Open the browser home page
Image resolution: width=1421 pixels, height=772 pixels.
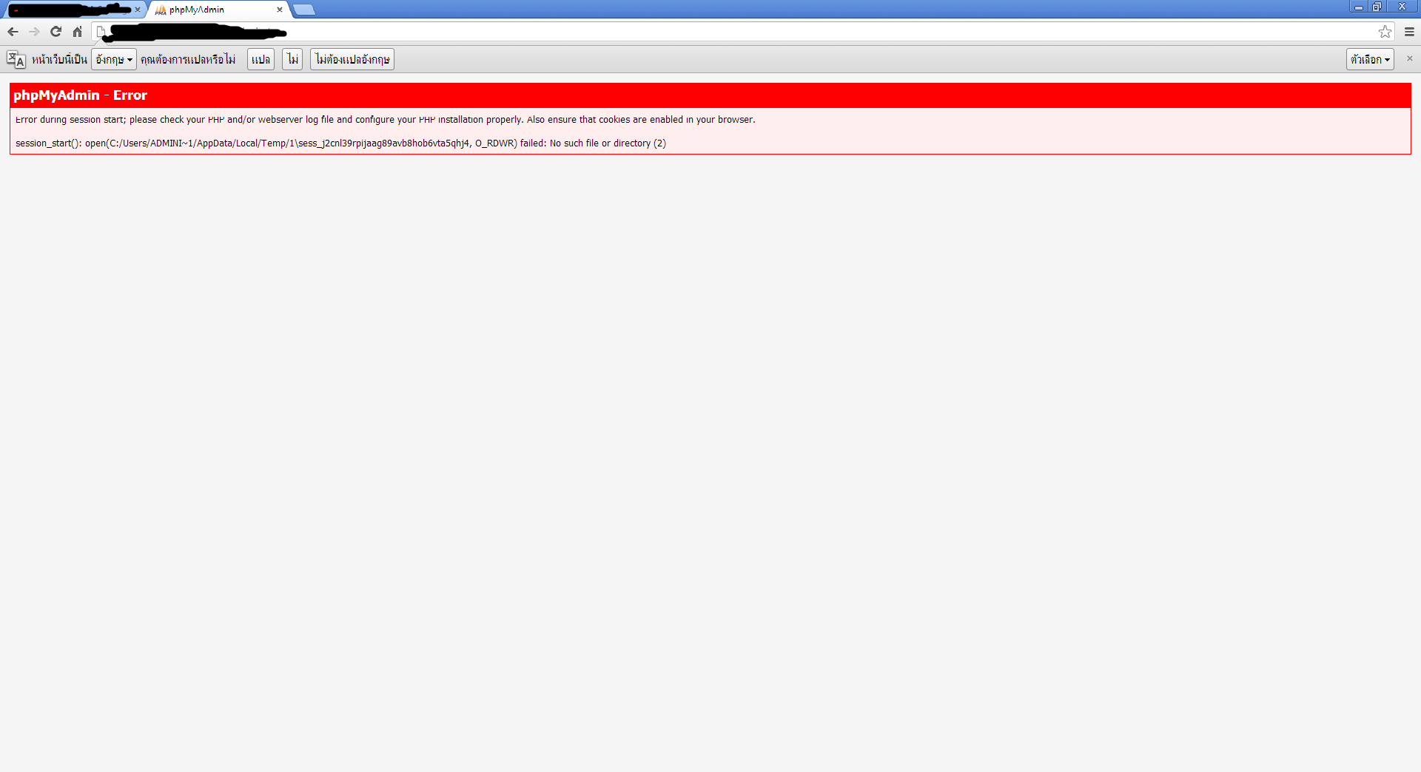coord(77,32)
